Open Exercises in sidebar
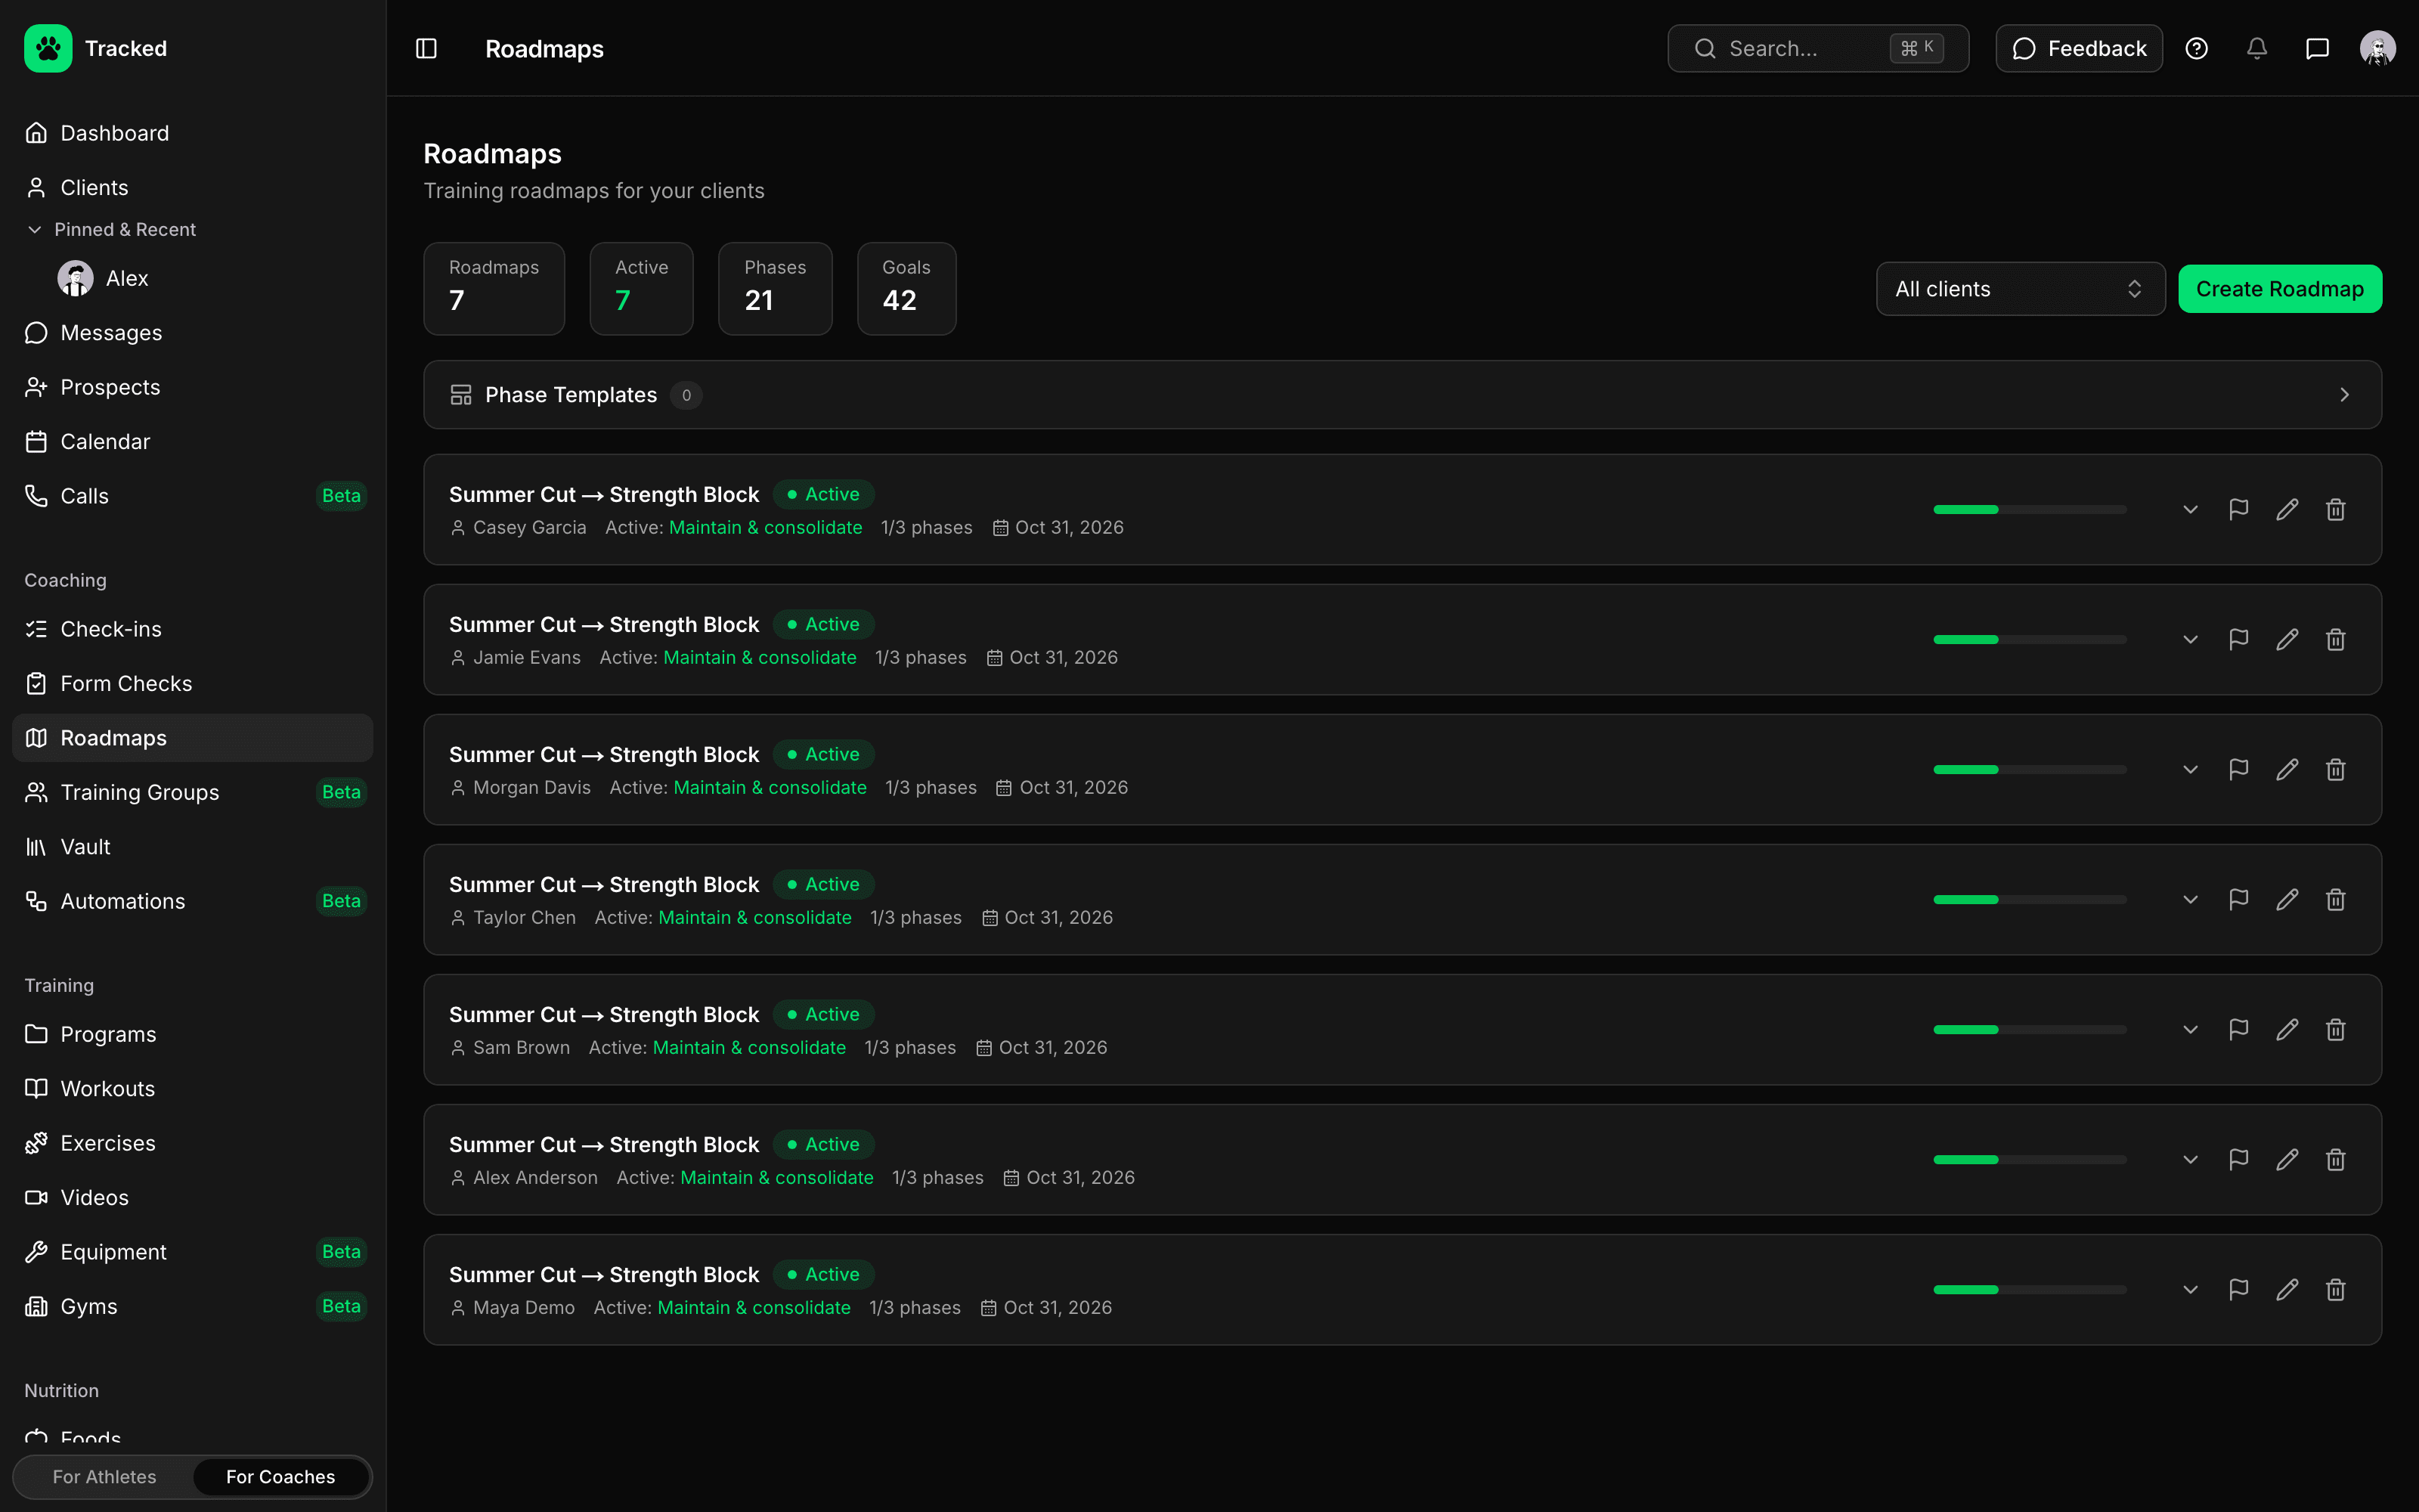Screen dimensions: 2419x1512 point(192,1143)
